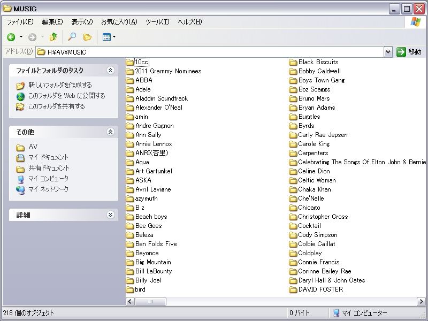Click the マイ ドキュメント icon
The height and width of the screenshot is (321, 428).
click(x=20, y=158)
